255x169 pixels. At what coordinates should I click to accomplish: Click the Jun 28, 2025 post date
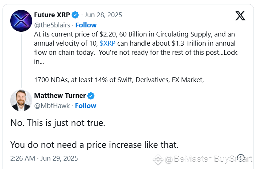(x=103, y=15)
